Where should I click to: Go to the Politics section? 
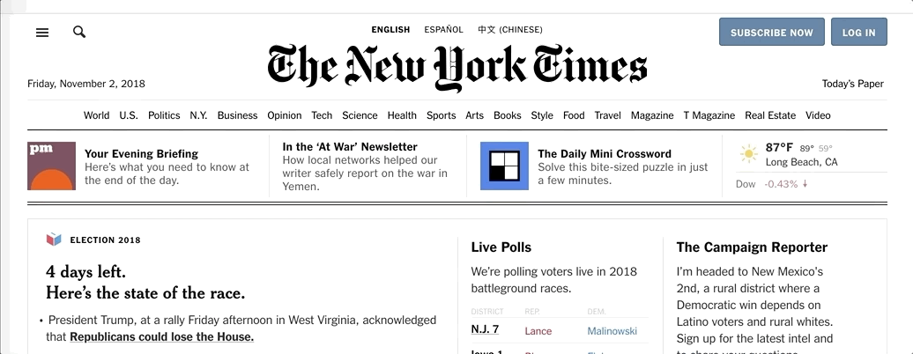click(x=164, y=115)
